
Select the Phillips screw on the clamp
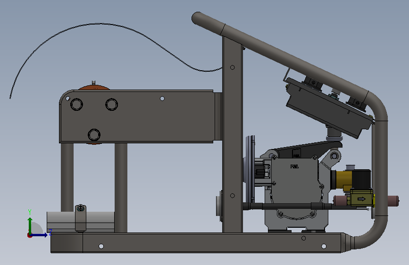81,208
